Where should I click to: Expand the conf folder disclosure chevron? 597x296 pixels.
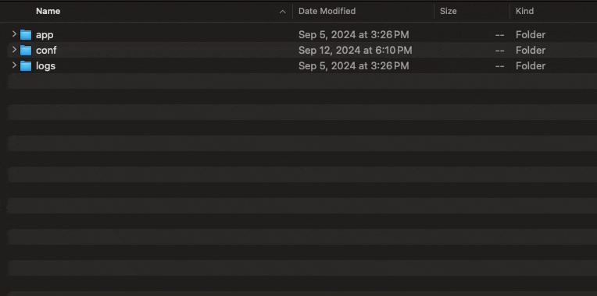14,50
